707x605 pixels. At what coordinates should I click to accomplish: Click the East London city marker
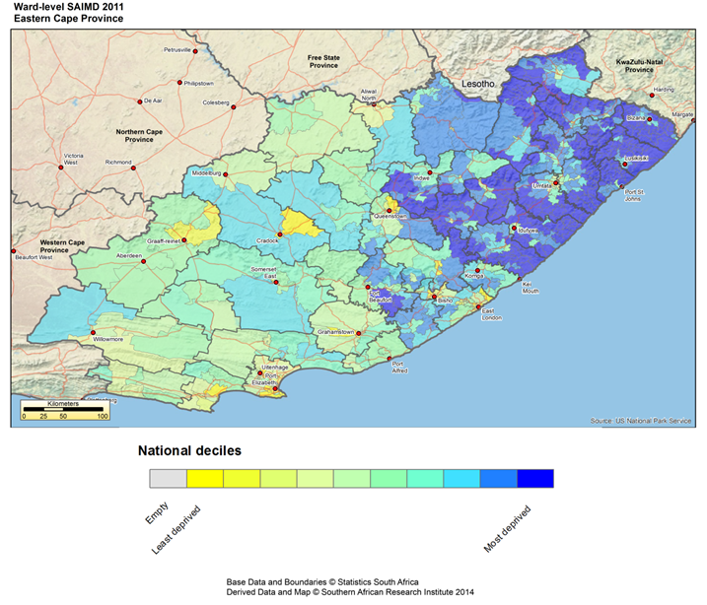(479, 307)
